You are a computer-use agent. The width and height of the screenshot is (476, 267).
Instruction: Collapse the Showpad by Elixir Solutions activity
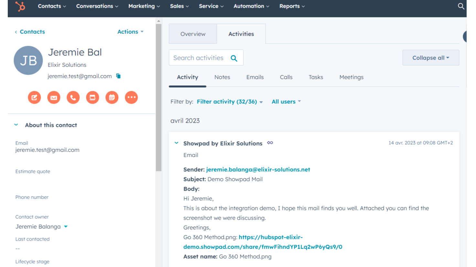tap(176, 142)
